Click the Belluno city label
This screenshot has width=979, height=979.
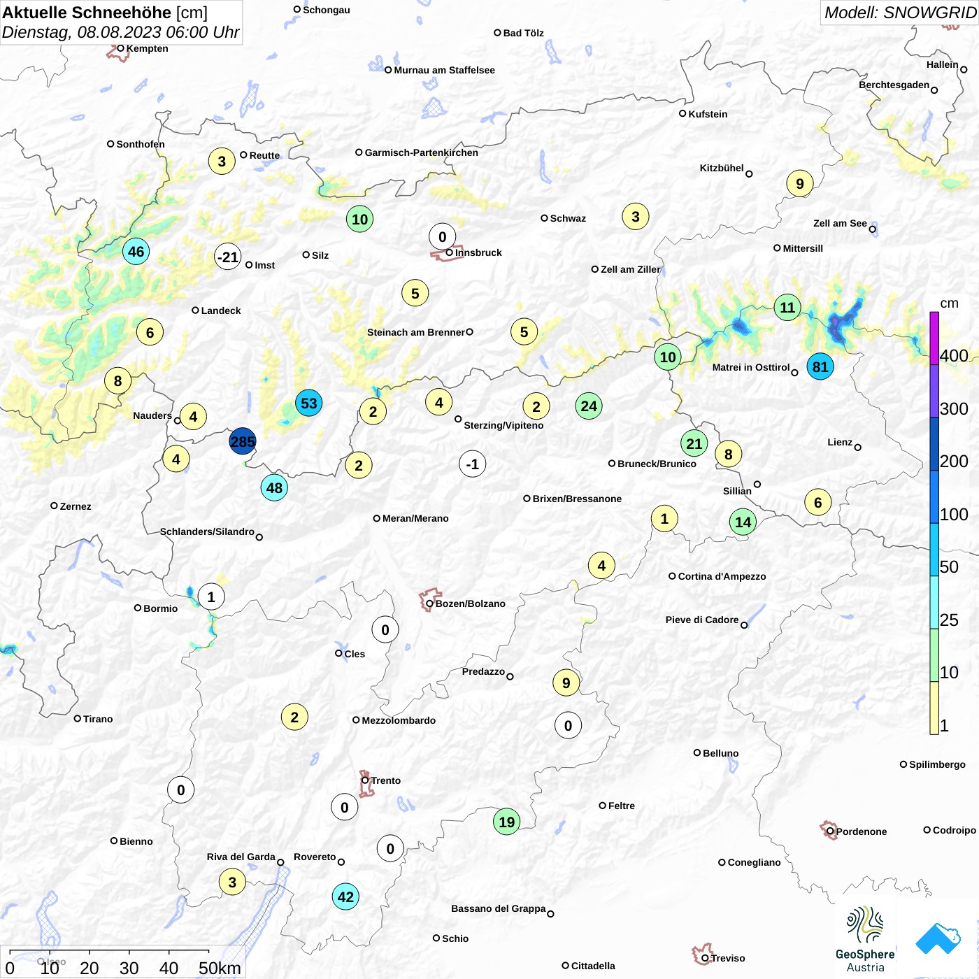pos(720,753)
